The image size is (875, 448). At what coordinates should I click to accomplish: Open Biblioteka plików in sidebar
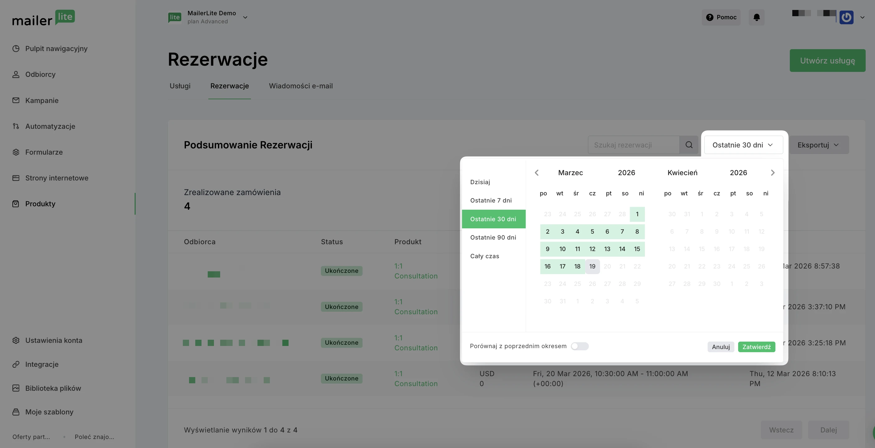pos(53,388)
